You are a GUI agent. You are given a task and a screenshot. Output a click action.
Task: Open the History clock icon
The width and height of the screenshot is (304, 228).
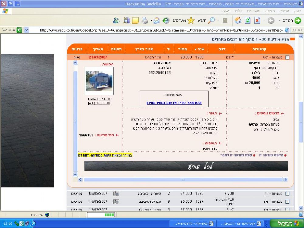click(166, 20)
